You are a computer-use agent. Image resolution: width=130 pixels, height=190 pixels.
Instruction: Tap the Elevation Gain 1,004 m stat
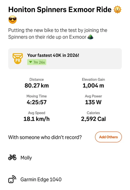pos(93,83)
